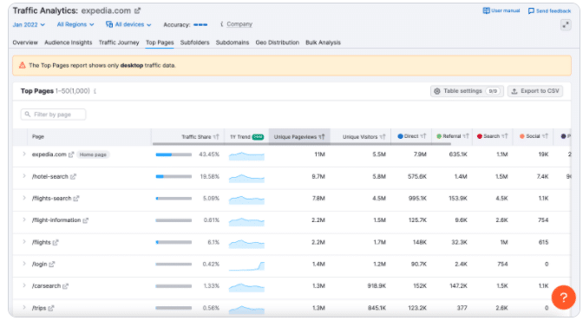This screenshot has width=583, height=334.
Task: Click the Page column header
Action: (38, 137)
